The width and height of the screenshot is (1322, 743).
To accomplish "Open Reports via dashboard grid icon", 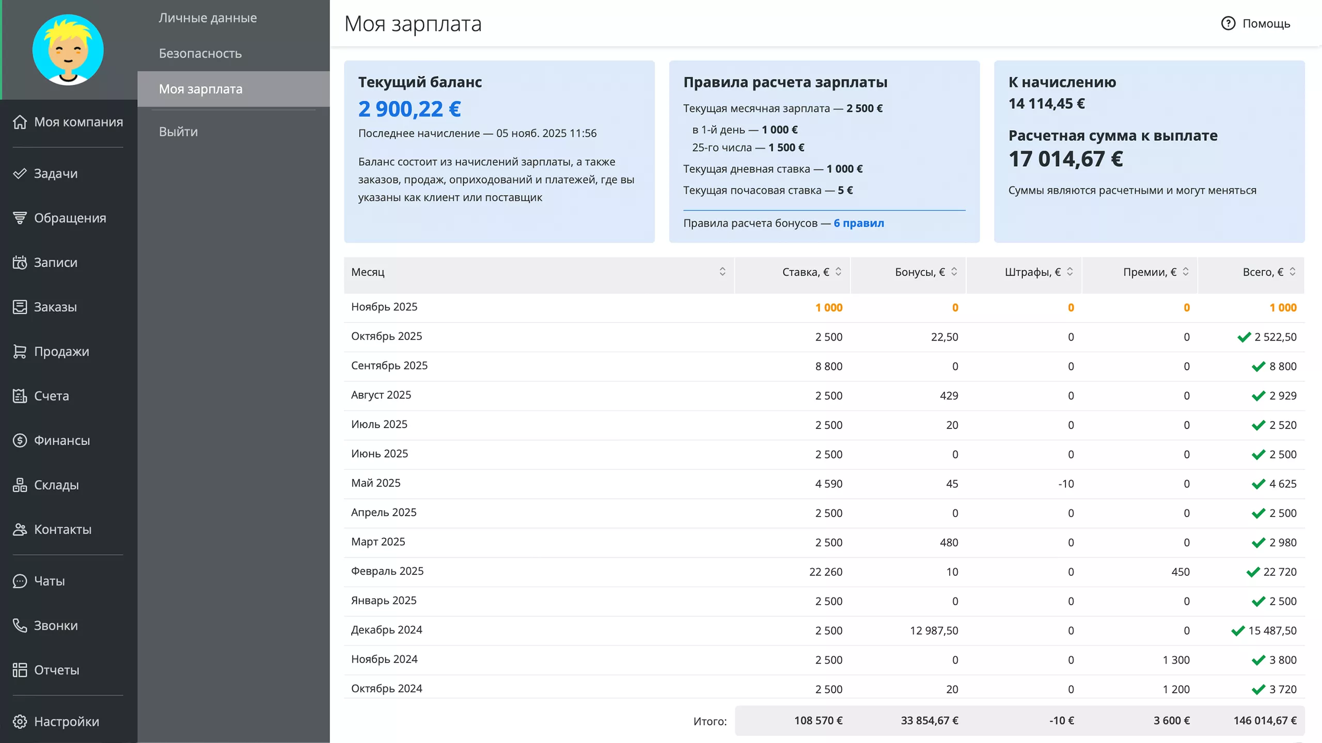I will point(20,670).
